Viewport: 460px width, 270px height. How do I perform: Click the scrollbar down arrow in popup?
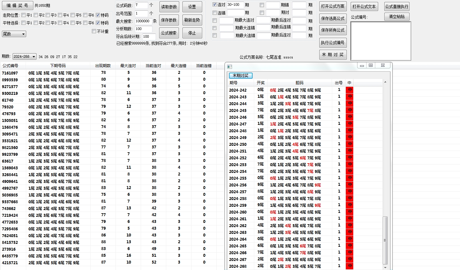click(x=385, y=267)
